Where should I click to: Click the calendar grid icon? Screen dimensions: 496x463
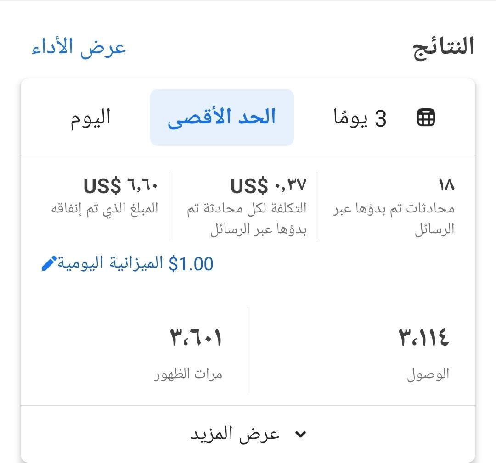[426, 118]
